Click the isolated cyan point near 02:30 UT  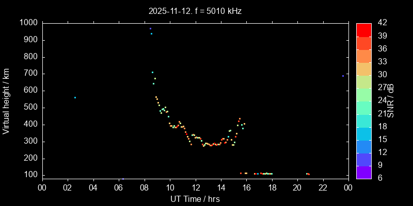tap(75, 97)
